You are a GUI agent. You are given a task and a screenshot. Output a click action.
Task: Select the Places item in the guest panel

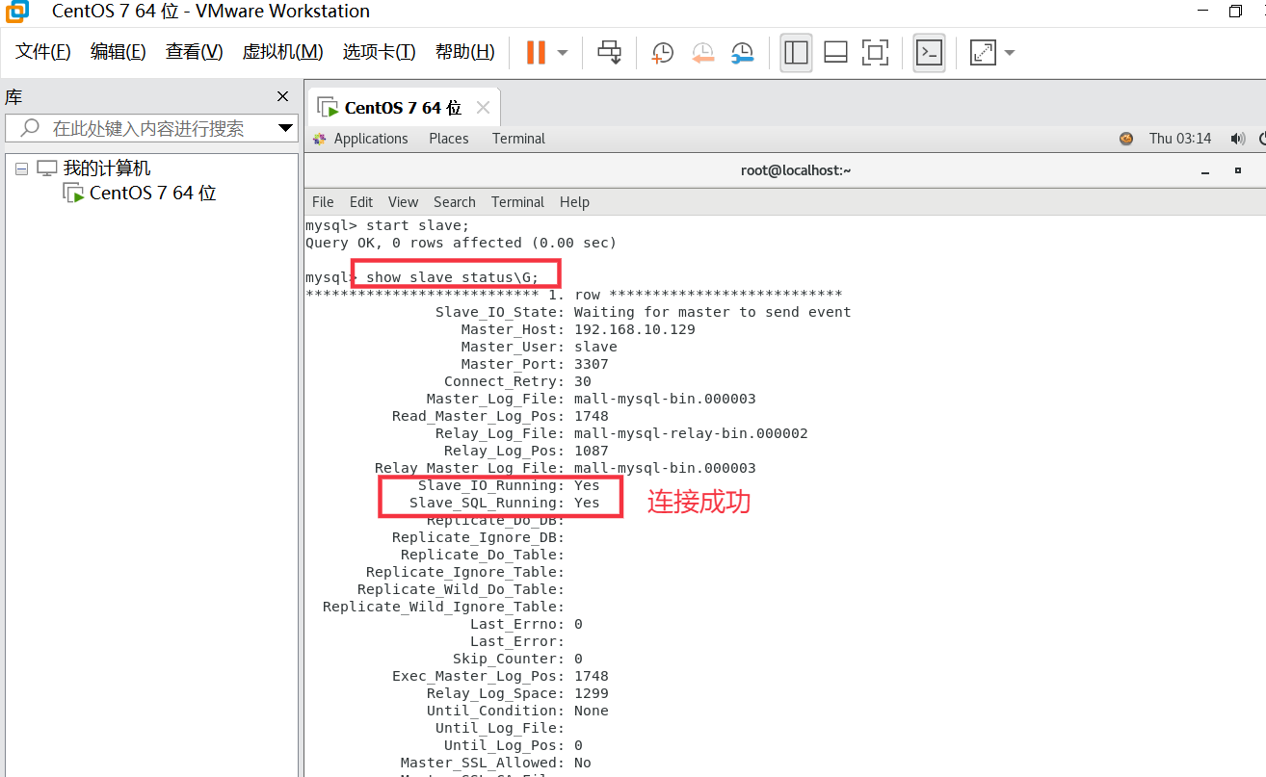(448, 138)
